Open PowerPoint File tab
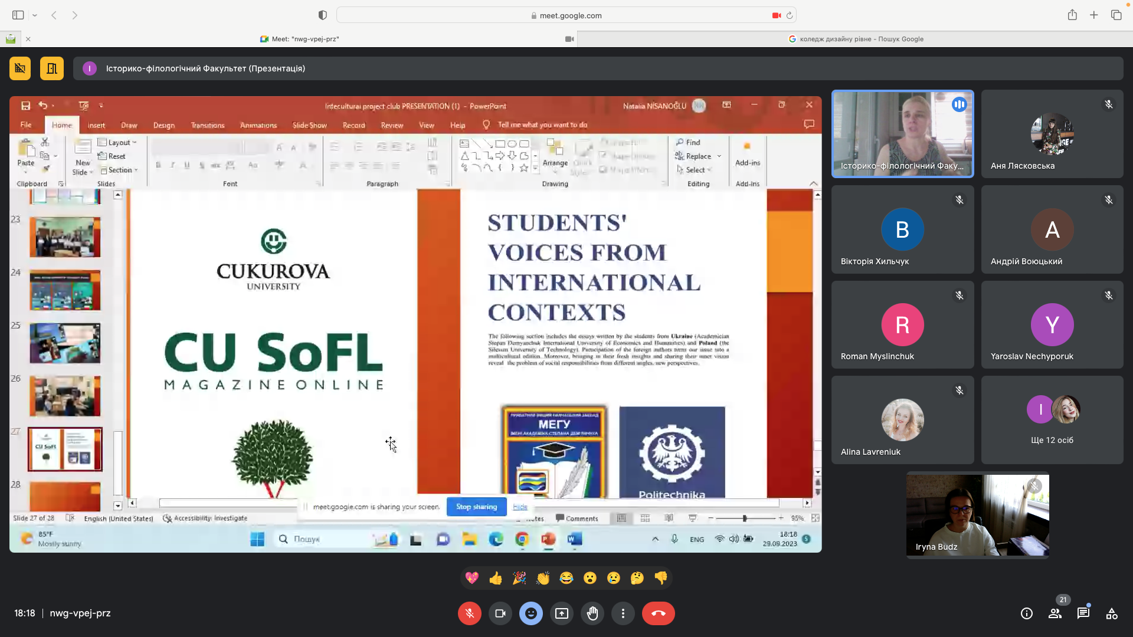1133x637 pixels. (26, 125)
